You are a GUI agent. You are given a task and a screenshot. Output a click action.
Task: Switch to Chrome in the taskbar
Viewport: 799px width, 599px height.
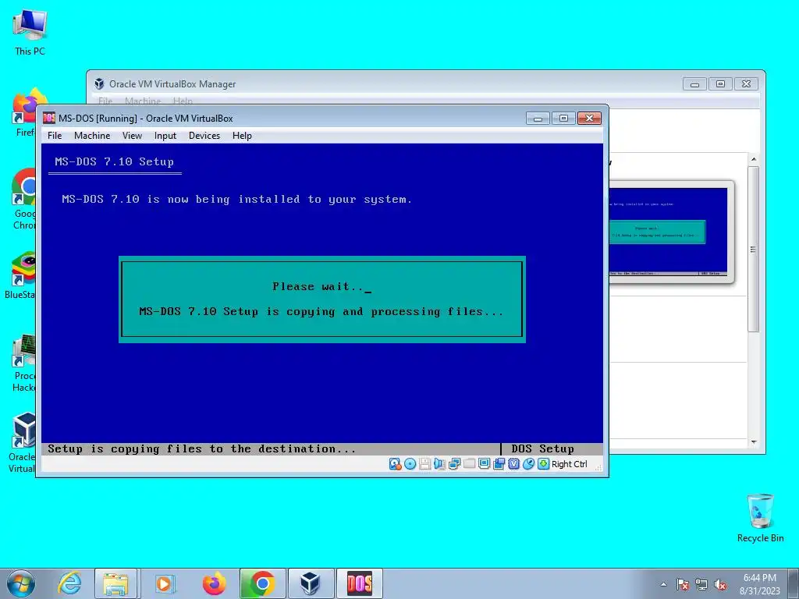click(262, 583)
